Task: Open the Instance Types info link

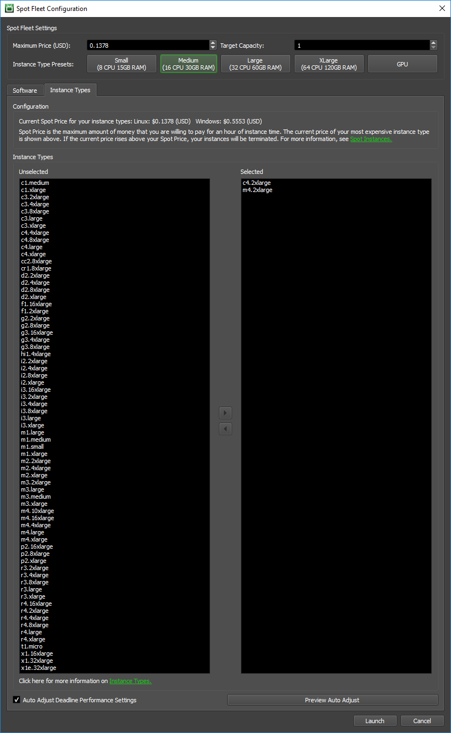Action: [x=130, y=681]
